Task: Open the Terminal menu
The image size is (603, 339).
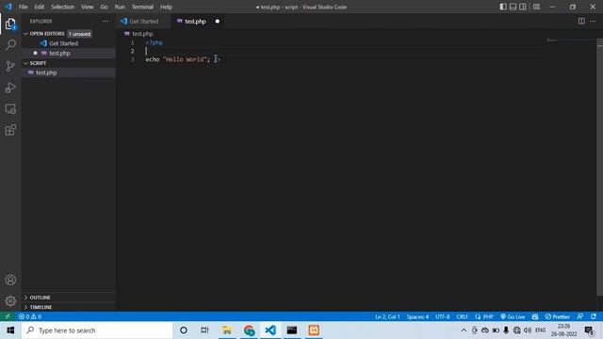Action: pyautogui.click(x=142, y=7)
